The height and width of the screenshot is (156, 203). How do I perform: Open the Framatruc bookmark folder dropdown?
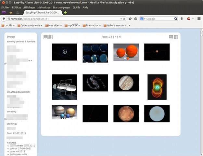coord(92,25)
